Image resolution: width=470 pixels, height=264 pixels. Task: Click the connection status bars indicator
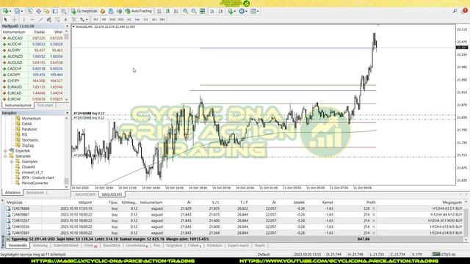tap(436, 254)
